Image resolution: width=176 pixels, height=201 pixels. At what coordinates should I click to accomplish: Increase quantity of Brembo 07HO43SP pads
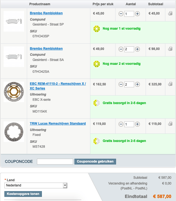coord(137,14)
